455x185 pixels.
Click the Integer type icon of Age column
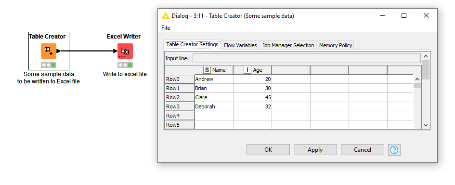[x=247, y=70]
